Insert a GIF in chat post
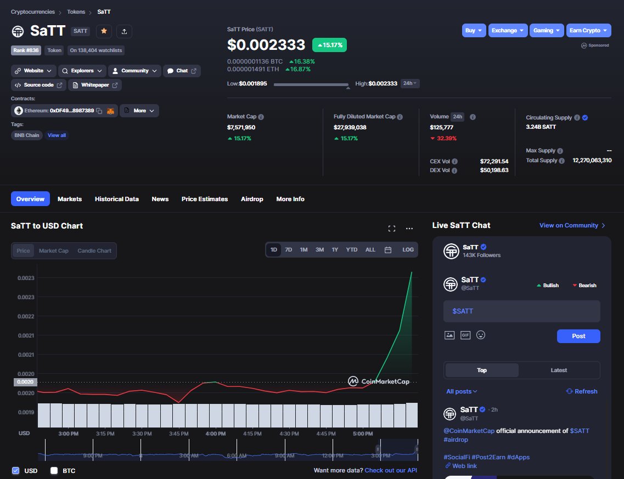The height and width of the screenshot is (479, 624). tap(465, 335)
